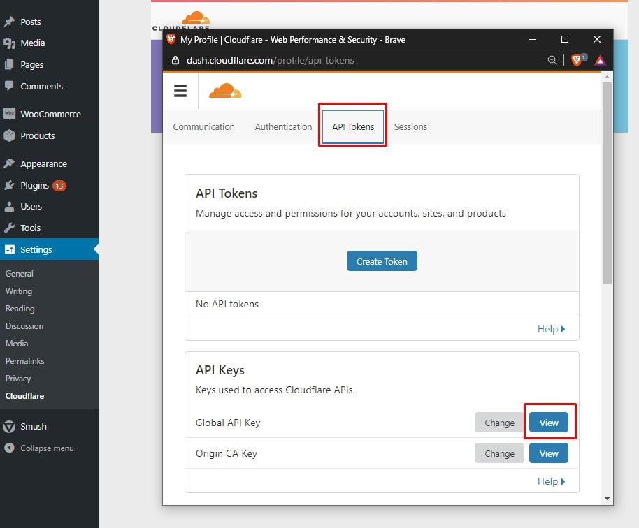Change the Origin CA Key
Viewport: 639px width, 528px height.
499,453
